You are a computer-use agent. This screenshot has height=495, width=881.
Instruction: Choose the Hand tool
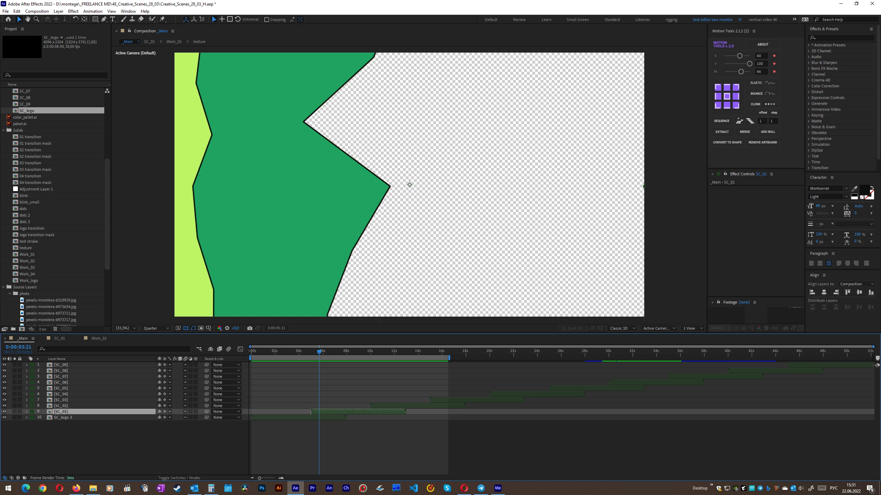28,19
